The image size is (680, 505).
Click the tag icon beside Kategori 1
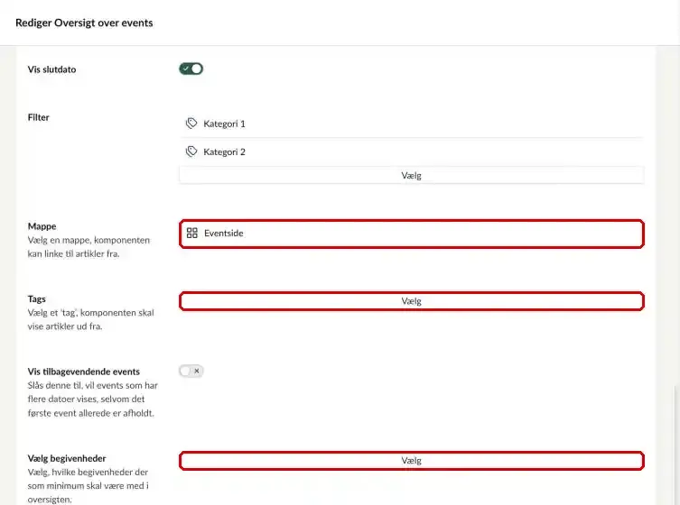point(191,124)
